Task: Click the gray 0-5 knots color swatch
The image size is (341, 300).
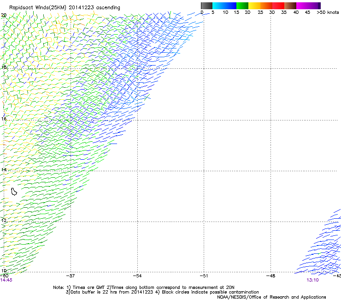Action: (206, 6)
